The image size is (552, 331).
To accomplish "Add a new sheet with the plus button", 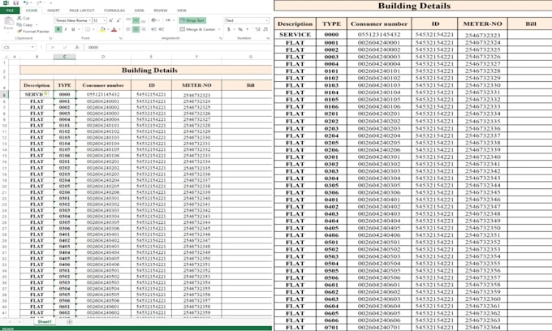I will [69, 321].
